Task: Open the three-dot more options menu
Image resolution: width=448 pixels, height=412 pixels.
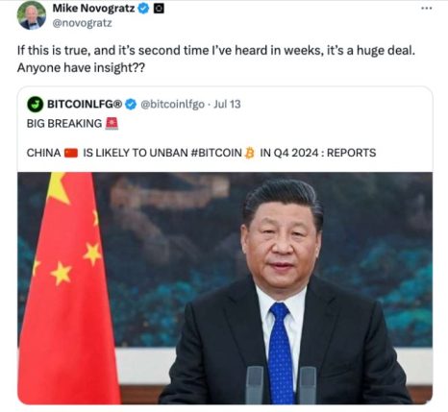Action: tap(426, 8)
